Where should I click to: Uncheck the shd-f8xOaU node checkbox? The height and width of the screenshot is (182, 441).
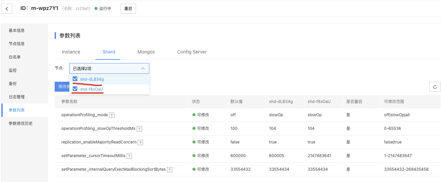coord(75,89)
